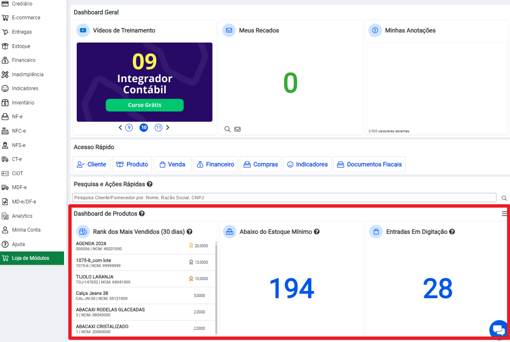
Task: Open the chat support bubble
Action: click(x=499, y=329)
